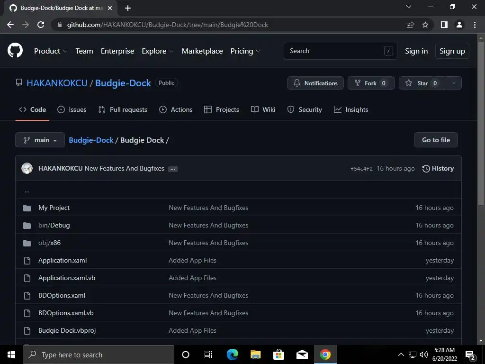This screenshot has width=485, height=364.
Task: Star the Budgie-Dock repository
Action: (x=422, y=83)
